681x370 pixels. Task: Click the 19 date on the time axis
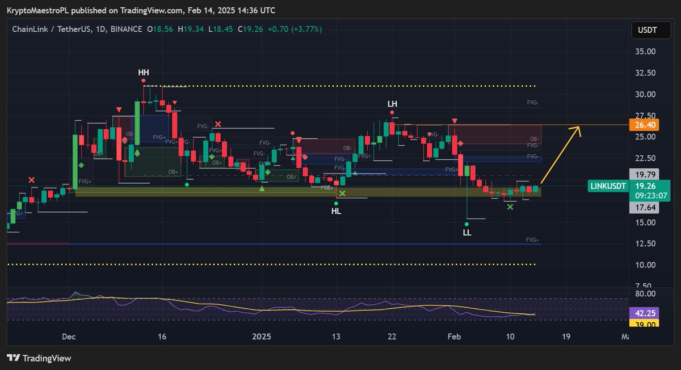pyautogui.click(x=566, y=337)
